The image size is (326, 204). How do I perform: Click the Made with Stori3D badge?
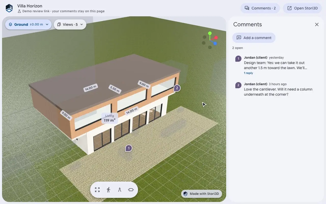pyautogui.click(x=201, y=194)
